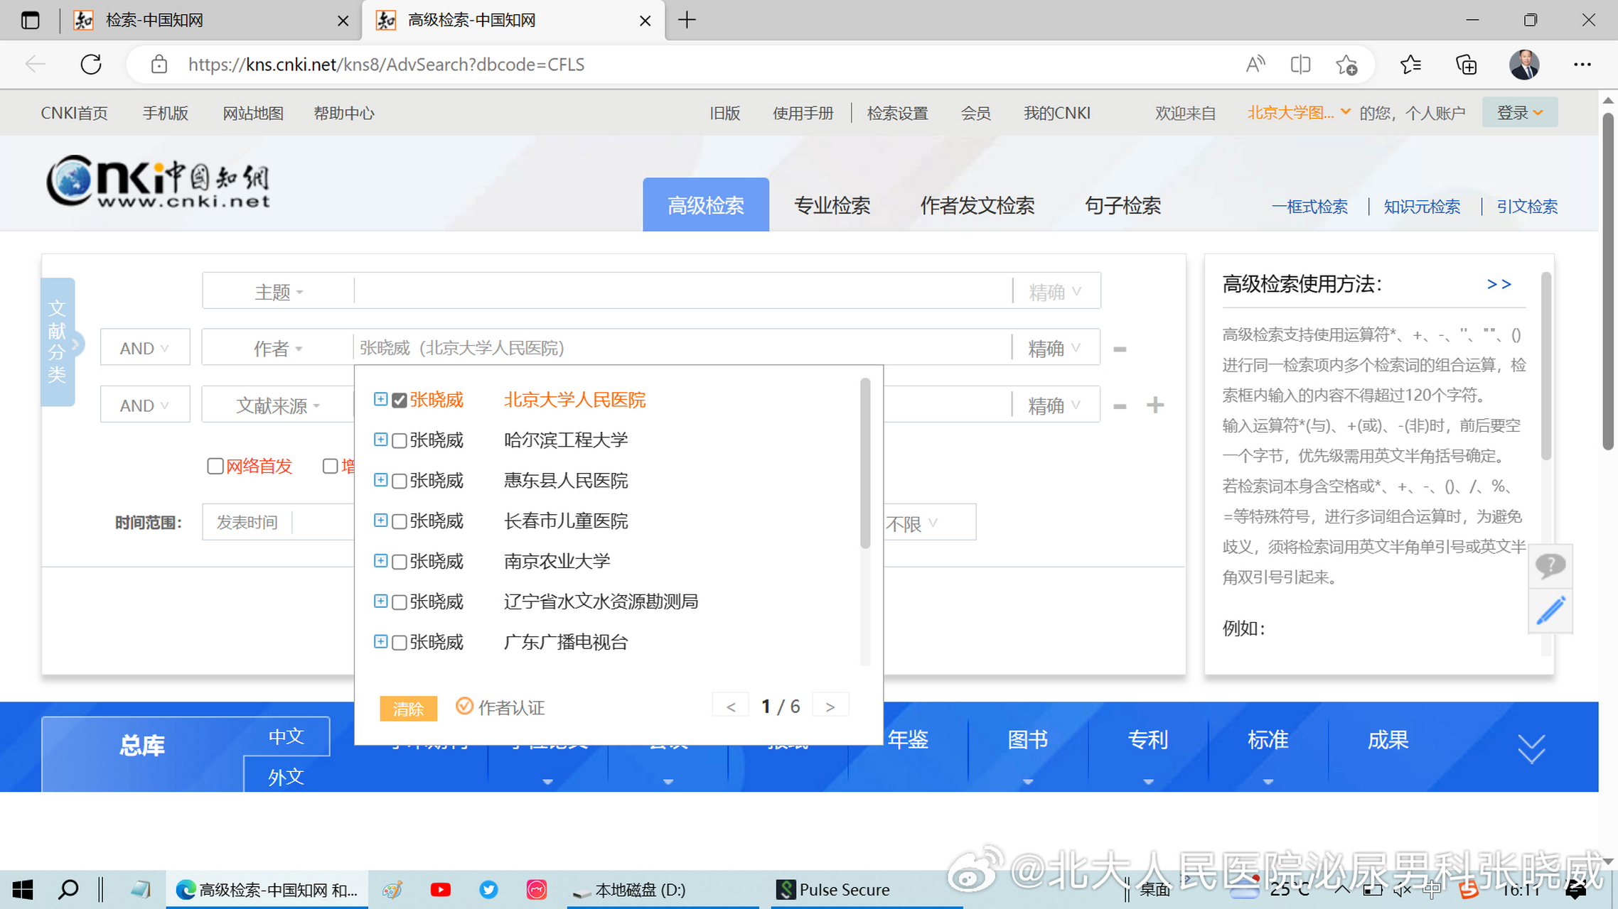Open browser Collections icon

click(1466, 65)
